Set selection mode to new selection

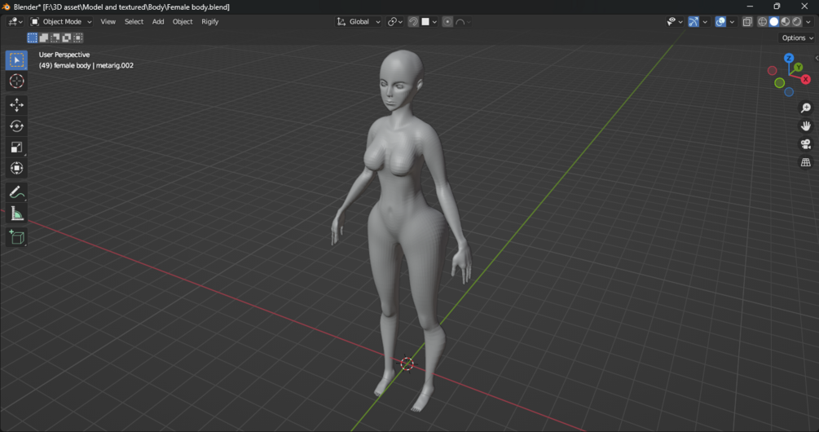pyautogui.click(x=33, y=37)
